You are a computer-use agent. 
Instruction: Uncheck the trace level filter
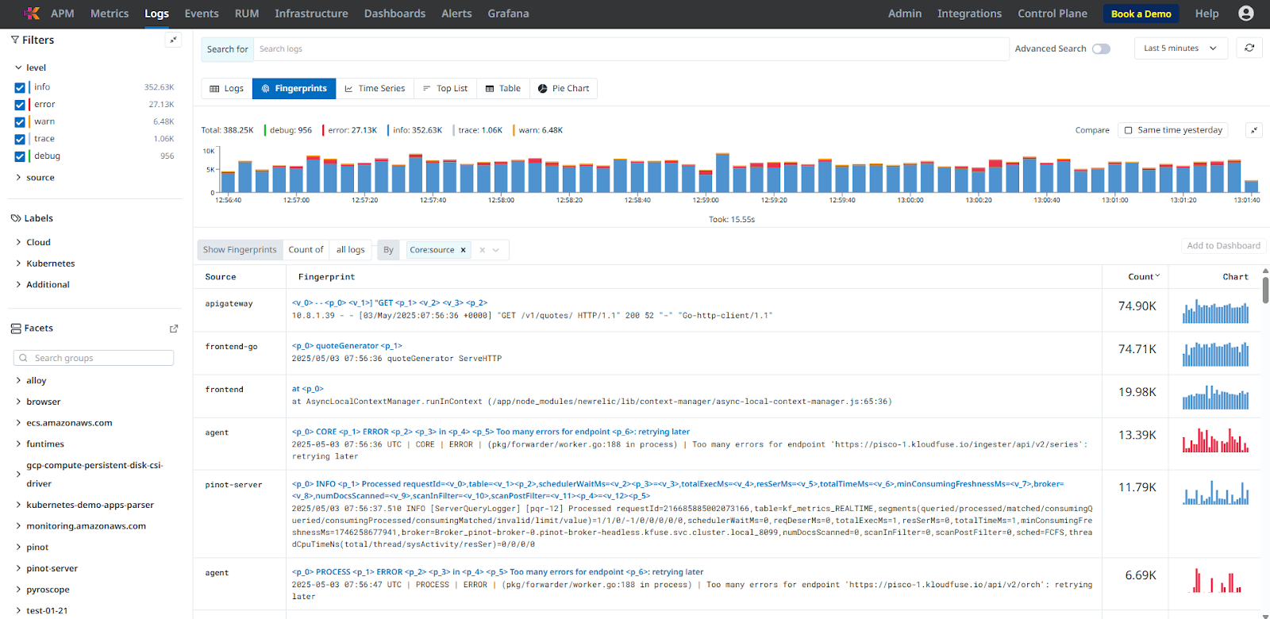point(20,139)
